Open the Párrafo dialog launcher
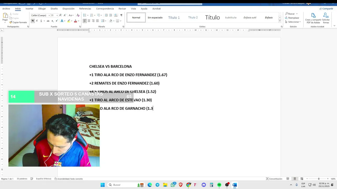The width and height of the screenshot is (337, 189). click(123, 27)
